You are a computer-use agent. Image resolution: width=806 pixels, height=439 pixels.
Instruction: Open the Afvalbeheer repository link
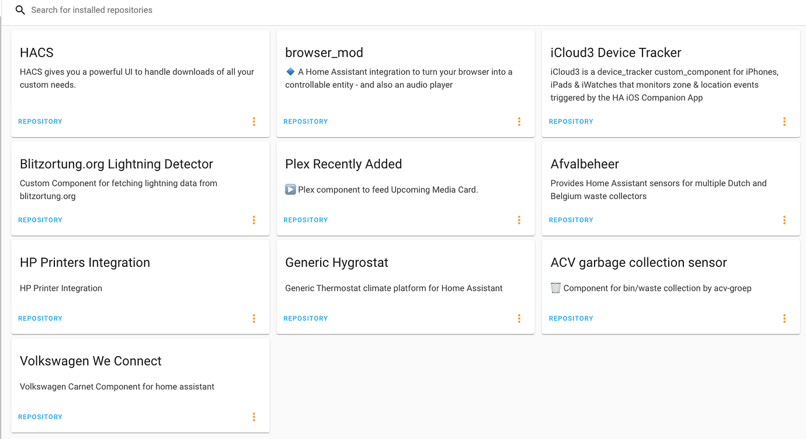571,220
